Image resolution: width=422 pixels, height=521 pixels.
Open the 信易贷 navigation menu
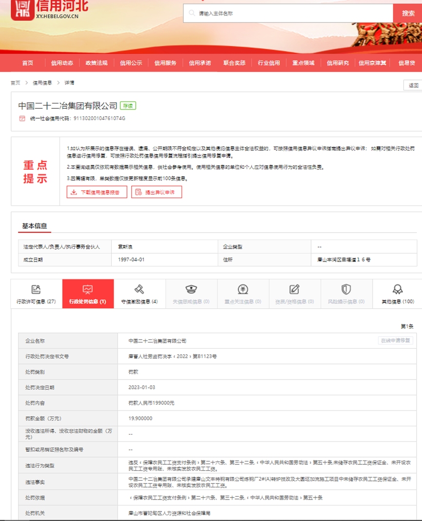407,63
